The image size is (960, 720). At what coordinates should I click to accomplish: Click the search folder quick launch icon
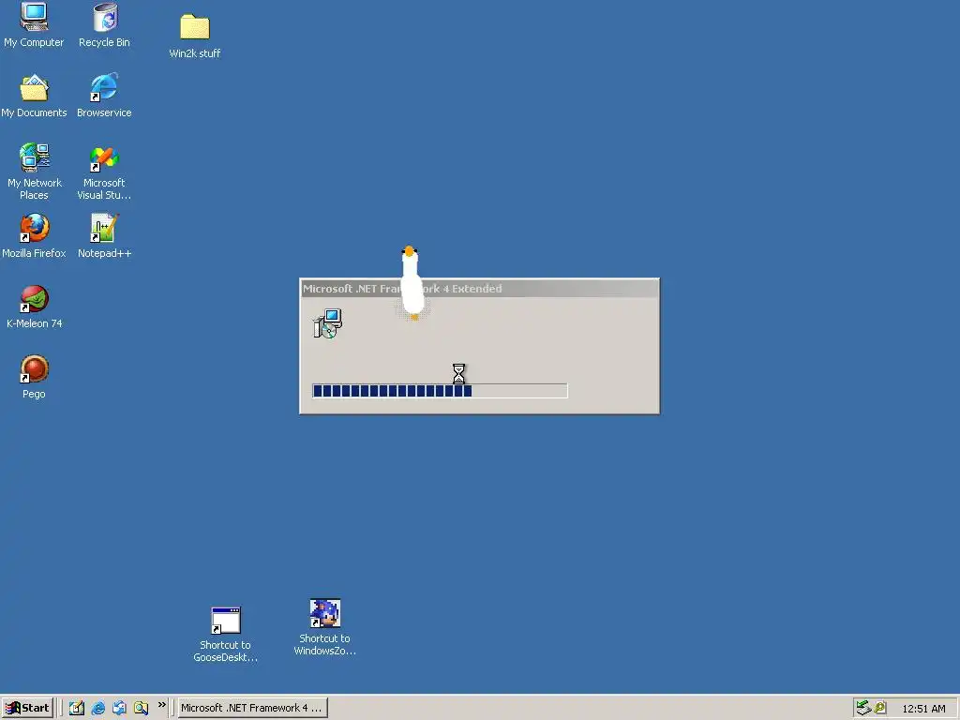[141, 708]
